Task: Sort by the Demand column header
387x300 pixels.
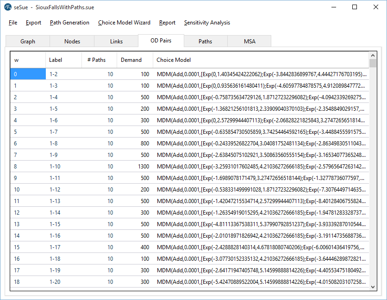Action: [x=135, y=60]
